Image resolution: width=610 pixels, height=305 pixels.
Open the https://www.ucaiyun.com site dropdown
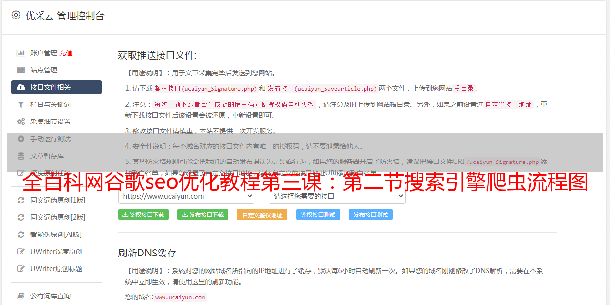(x=186, y=196)
